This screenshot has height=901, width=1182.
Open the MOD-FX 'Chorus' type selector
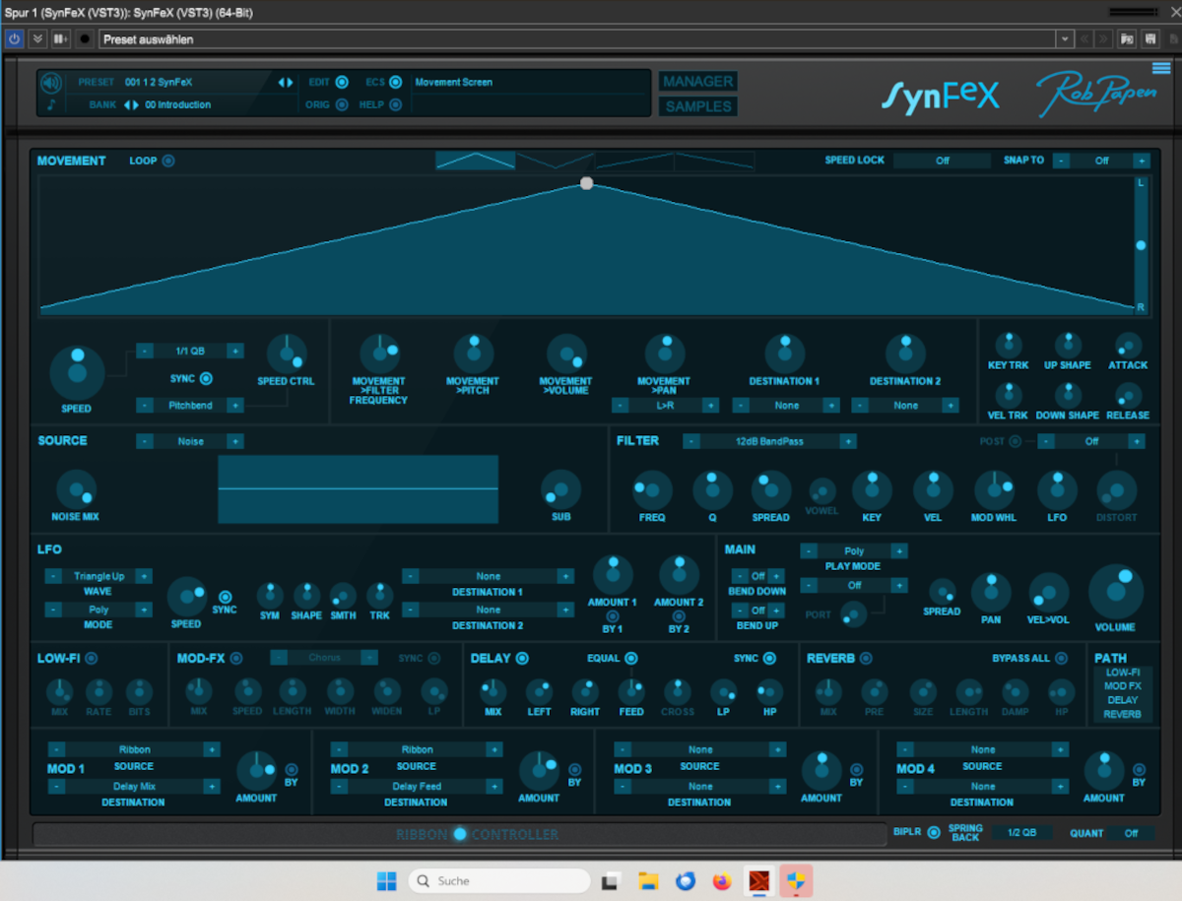click(324, 658)
